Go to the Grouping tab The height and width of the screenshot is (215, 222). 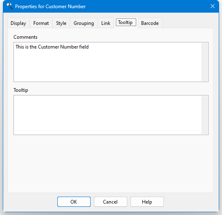click(x=84, y=23)
